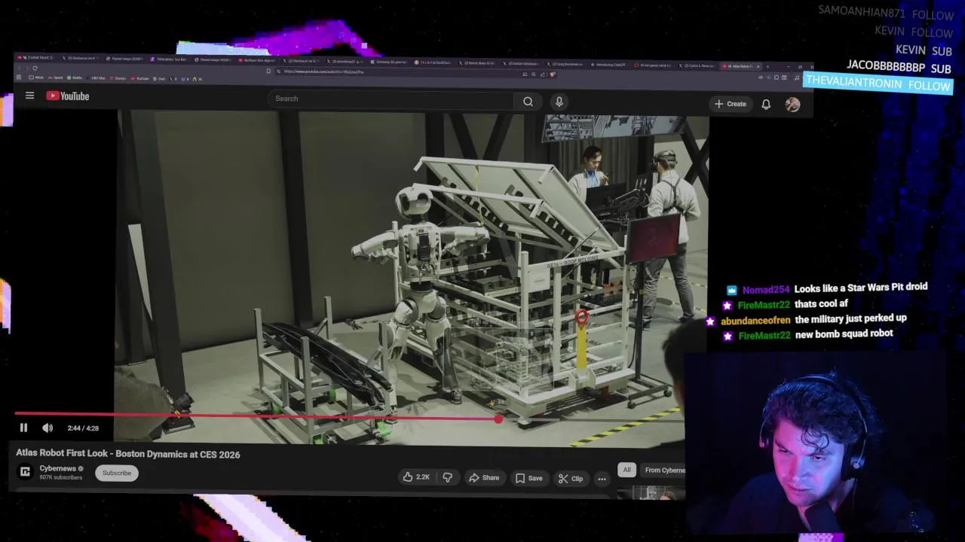Click JACOBBBBBBBP SUB alert

pos(899,67)
